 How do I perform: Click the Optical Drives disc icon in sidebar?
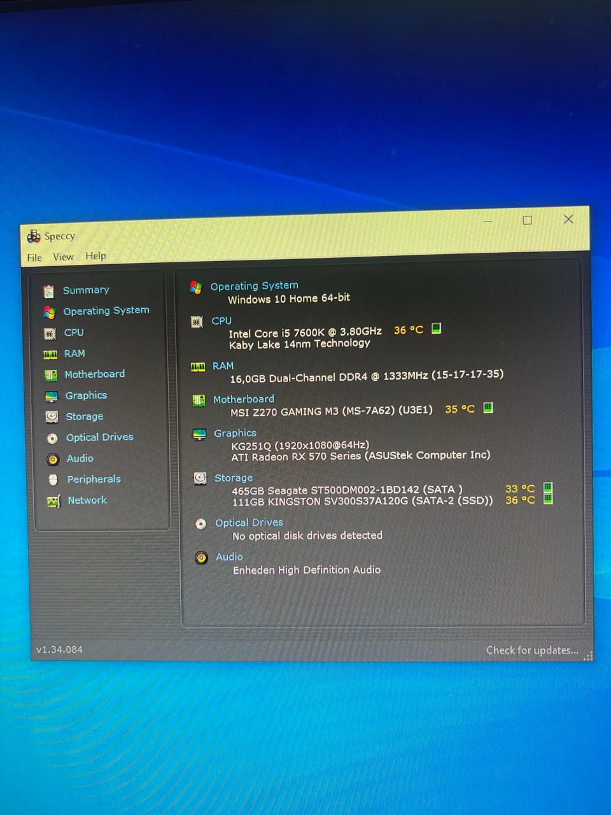[x=52, y=438]
